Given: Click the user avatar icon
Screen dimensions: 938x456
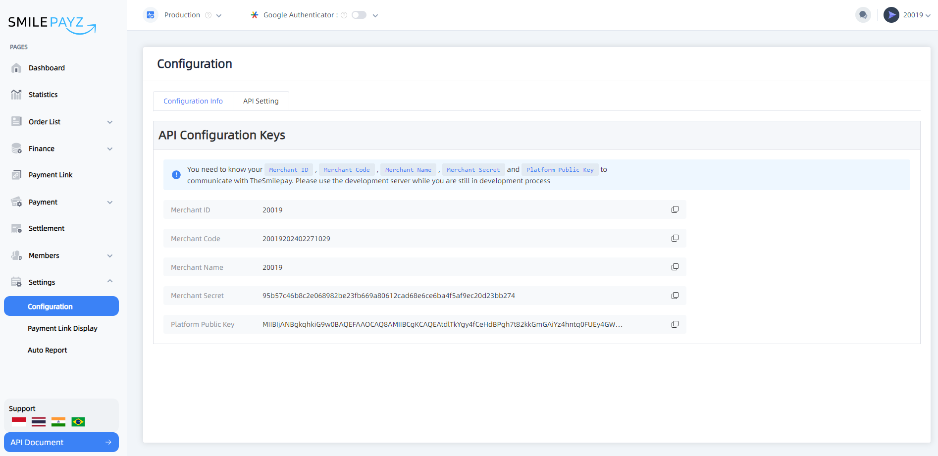Looking at the screenshot, I should 891,15.
